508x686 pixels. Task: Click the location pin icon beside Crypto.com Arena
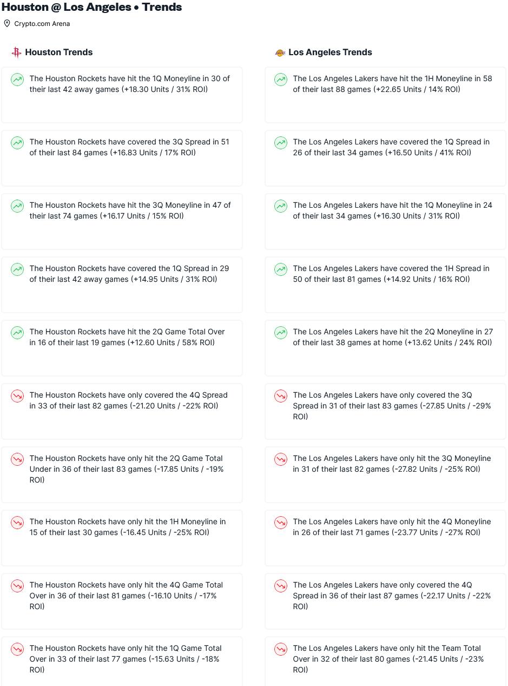tap(7, 23)
